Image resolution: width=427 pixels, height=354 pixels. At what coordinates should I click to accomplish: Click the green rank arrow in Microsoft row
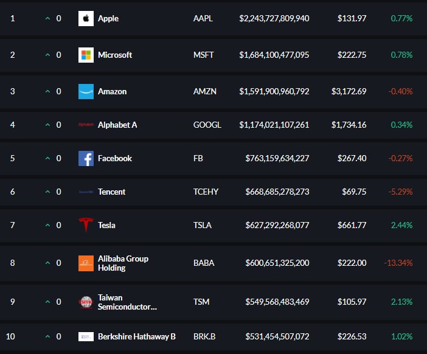pos(47,55)
